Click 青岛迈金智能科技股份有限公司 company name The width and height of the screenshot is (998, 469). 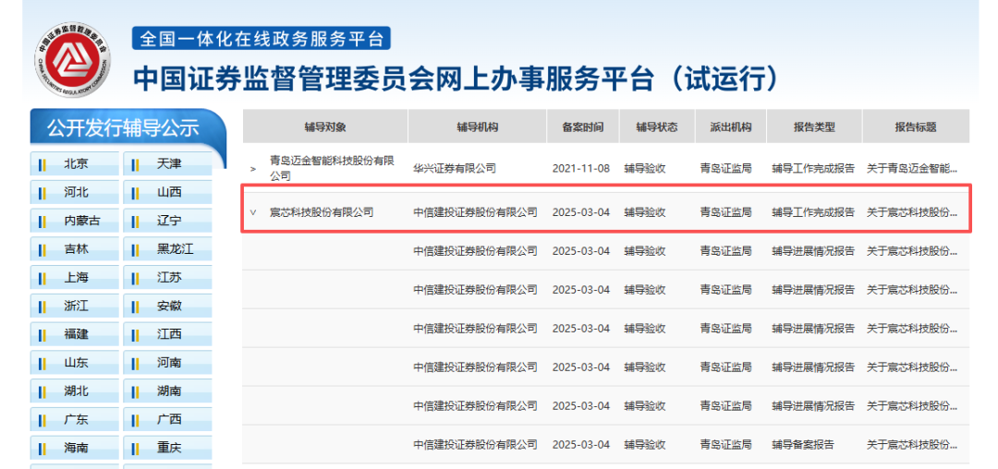coord(332,168)
